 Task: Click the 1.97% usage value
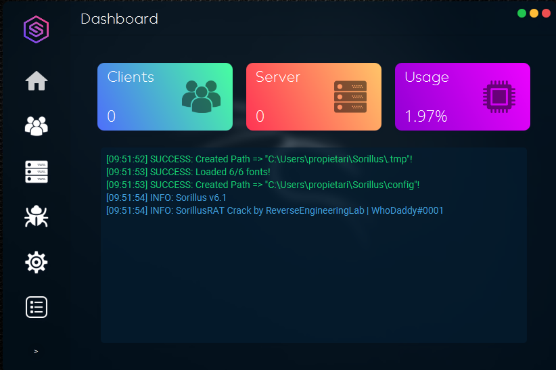(426, 116)
